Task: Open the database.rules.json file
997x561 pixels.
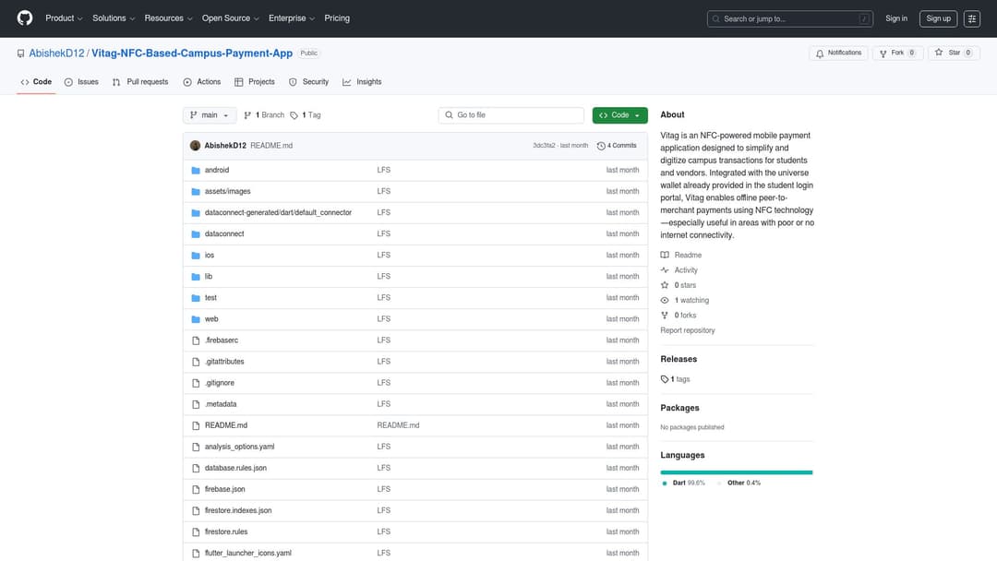Action: coord(235,468)
